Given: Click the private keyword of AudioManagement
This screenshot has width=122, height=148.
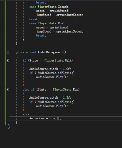Looking at the screenshot, I should coord(22,52).
